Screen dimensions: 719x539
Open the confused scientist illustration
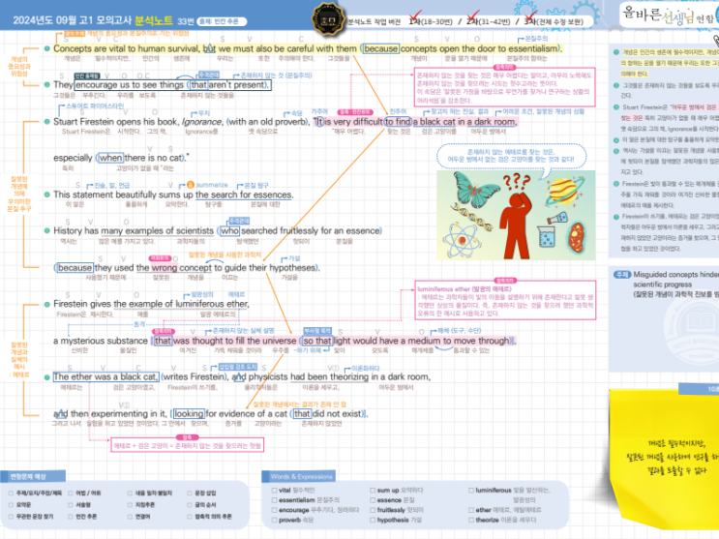click(516, 216)
